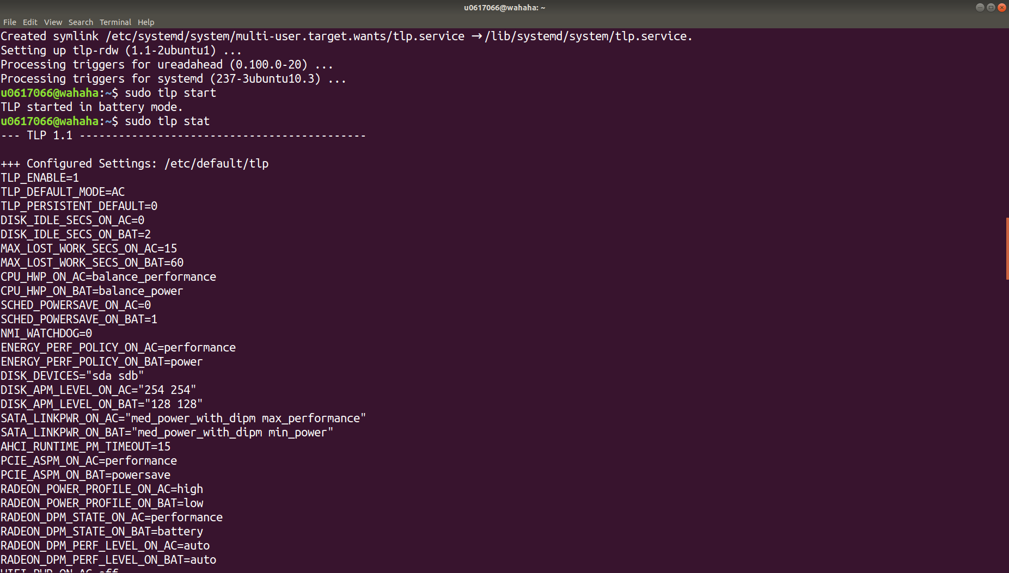
Task: Open the File menu
Action: pyautogui.click(x=10, y=22)
